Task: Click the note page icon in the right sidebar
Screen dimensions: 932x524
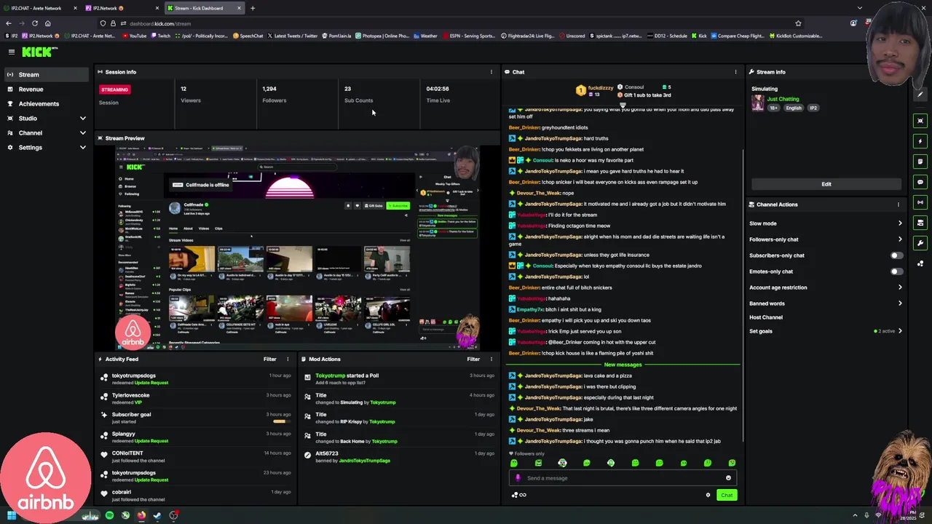Action: [x=921, y=162]
